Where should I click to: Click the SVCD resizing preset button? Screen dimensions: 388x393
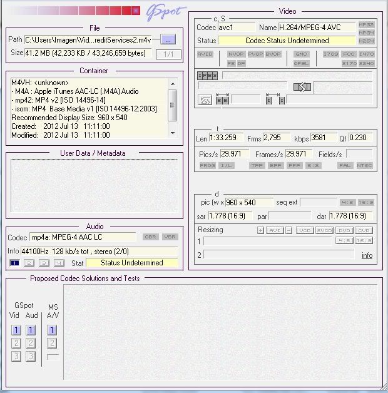coord(324,230)
